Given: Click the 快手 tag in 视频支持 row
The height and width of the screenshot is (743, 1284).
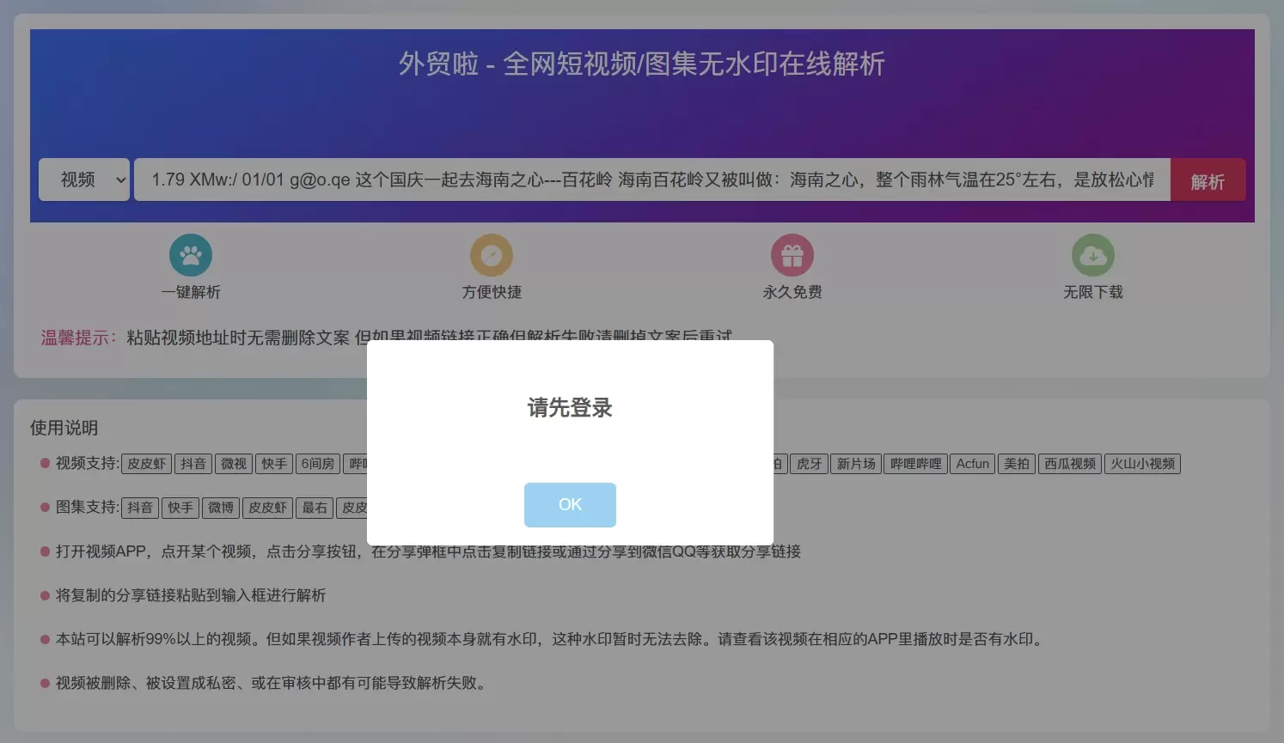Looking at the screenshot, I should tap(274, 464).
